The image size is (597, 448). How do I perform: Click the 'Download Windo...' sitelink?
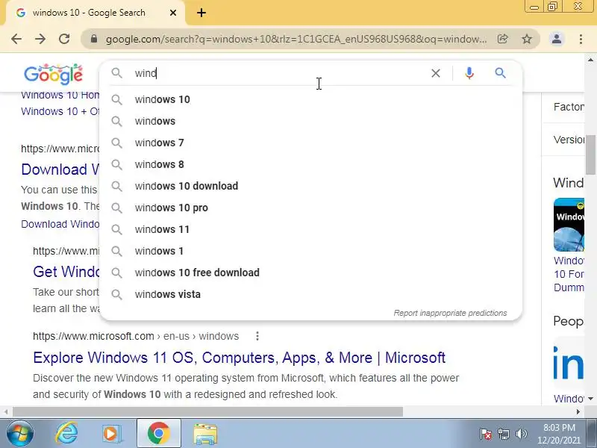coord(60,224)
